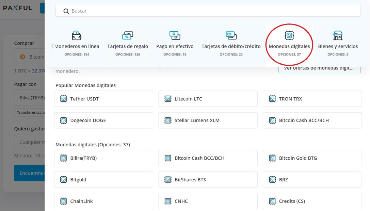Choose the Credits (CS) option
This screenshot has width=370, height=211.
pos(312,201)
